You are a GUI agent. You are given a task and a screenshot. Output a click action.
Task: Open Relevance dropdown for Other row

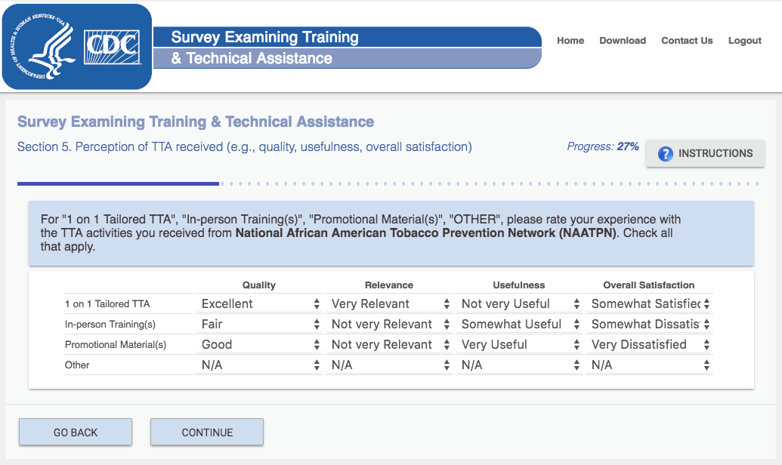coord(389,365)
